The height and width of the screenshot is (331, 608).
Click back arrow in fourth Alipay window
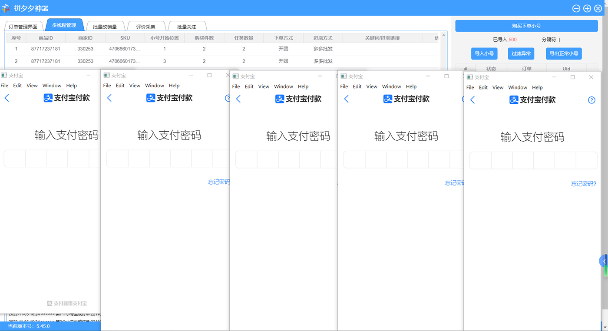(346, 99)
